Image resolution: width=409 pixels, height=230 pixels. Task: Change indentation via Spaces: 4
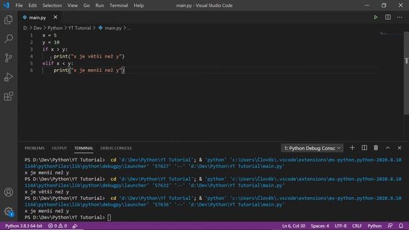(320, 226)
